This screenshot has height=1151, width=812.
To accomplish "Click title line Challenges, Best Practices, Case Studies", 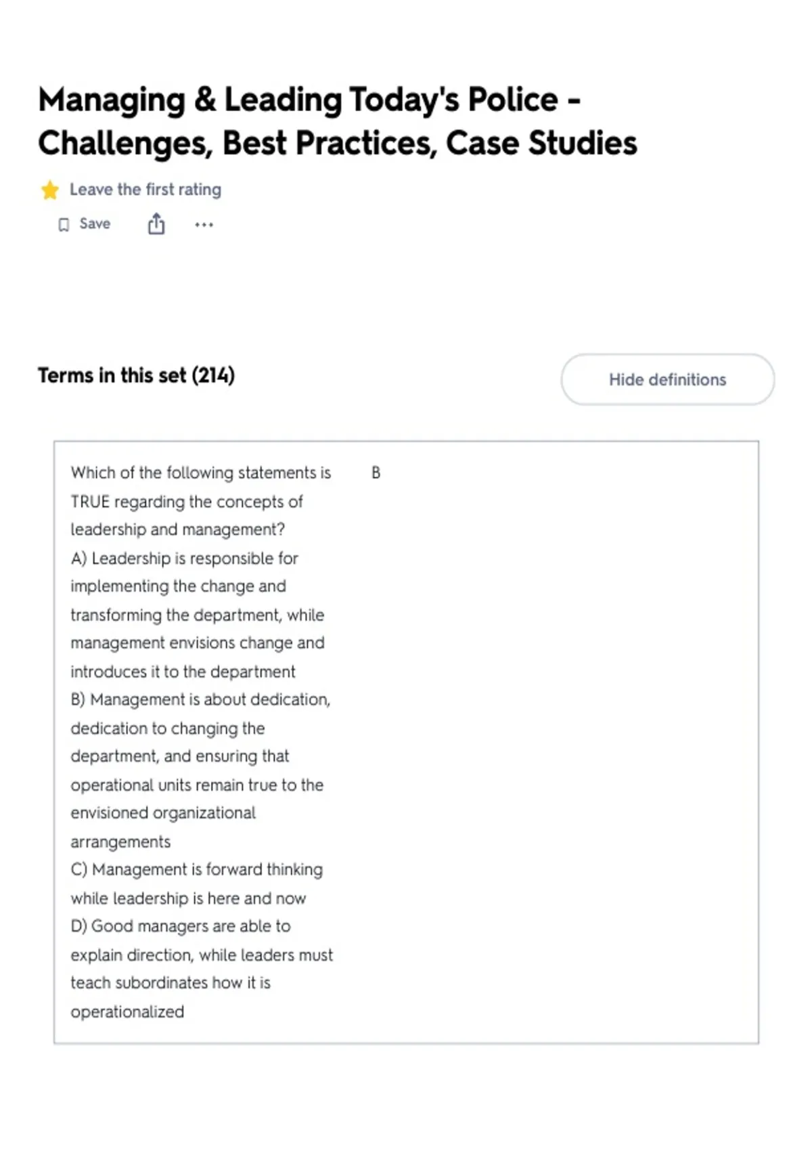I will click(x=338, y=143).
